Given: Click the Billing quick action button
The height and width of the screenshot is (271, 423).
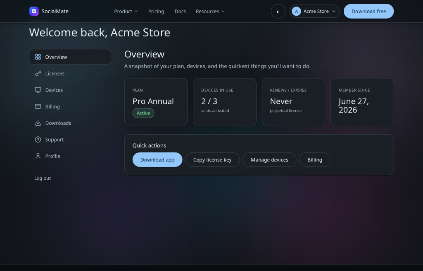Looking at the screenshot, I should point(314,159).
